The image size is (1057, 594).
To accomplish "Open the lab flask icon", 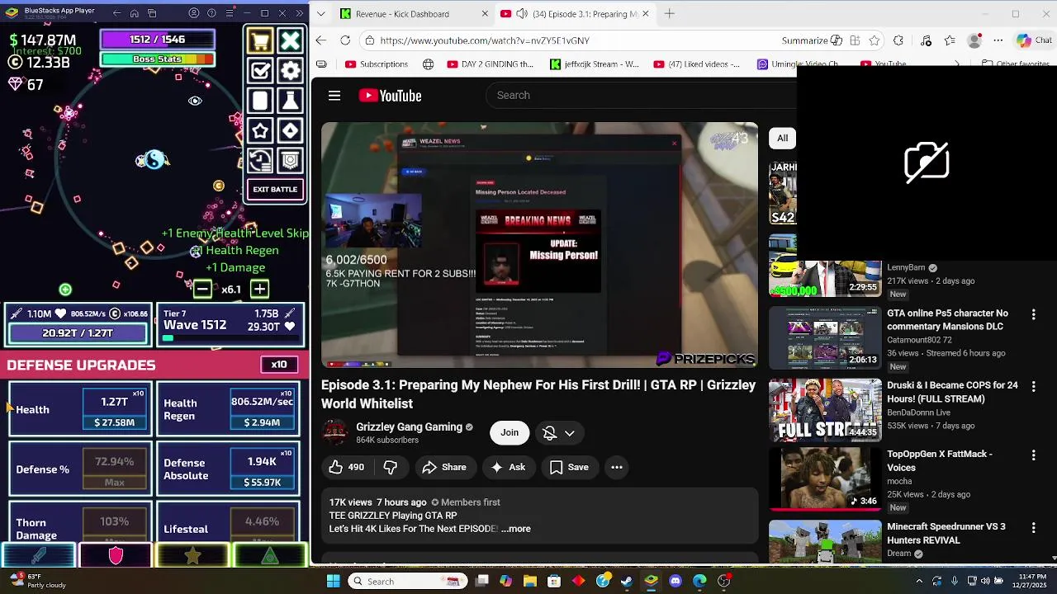I will (290, 101).
